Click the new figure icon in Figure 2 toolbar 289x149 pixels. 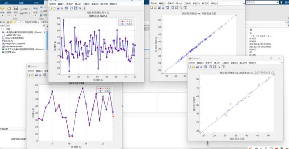click(28, 75)
